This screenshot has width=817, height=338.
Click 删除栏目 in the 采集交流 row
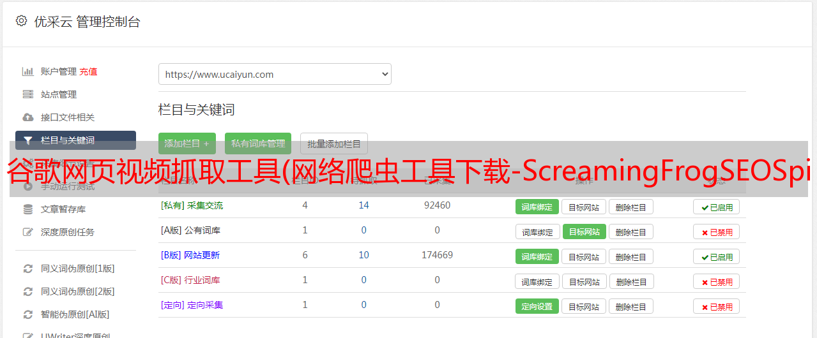click(x=630, y=207)
